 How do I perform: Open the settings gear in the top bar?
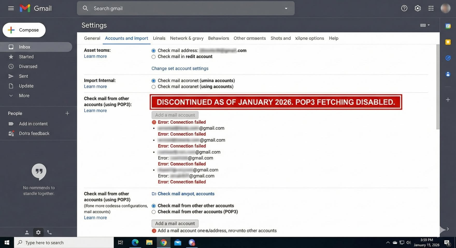417,8
